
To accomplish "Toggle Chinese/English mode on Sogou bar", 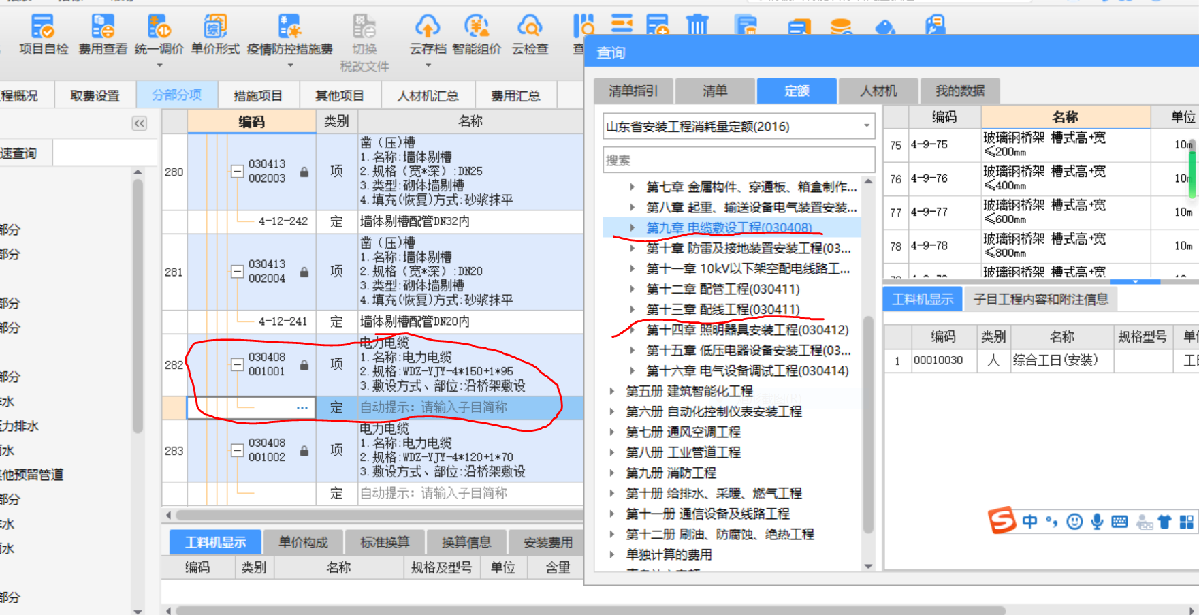I will 1029,522.
